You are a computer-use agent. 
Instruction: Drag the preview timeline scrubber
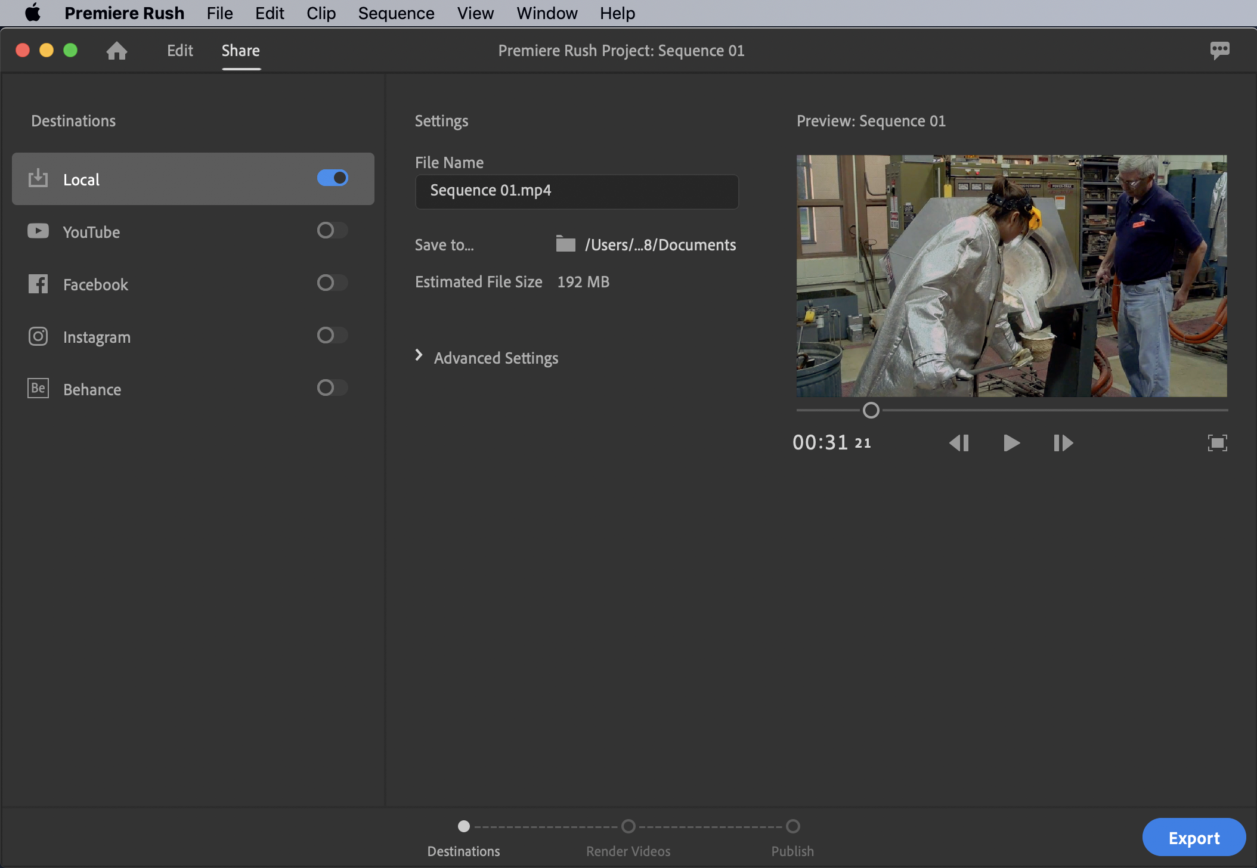[871, 409]
